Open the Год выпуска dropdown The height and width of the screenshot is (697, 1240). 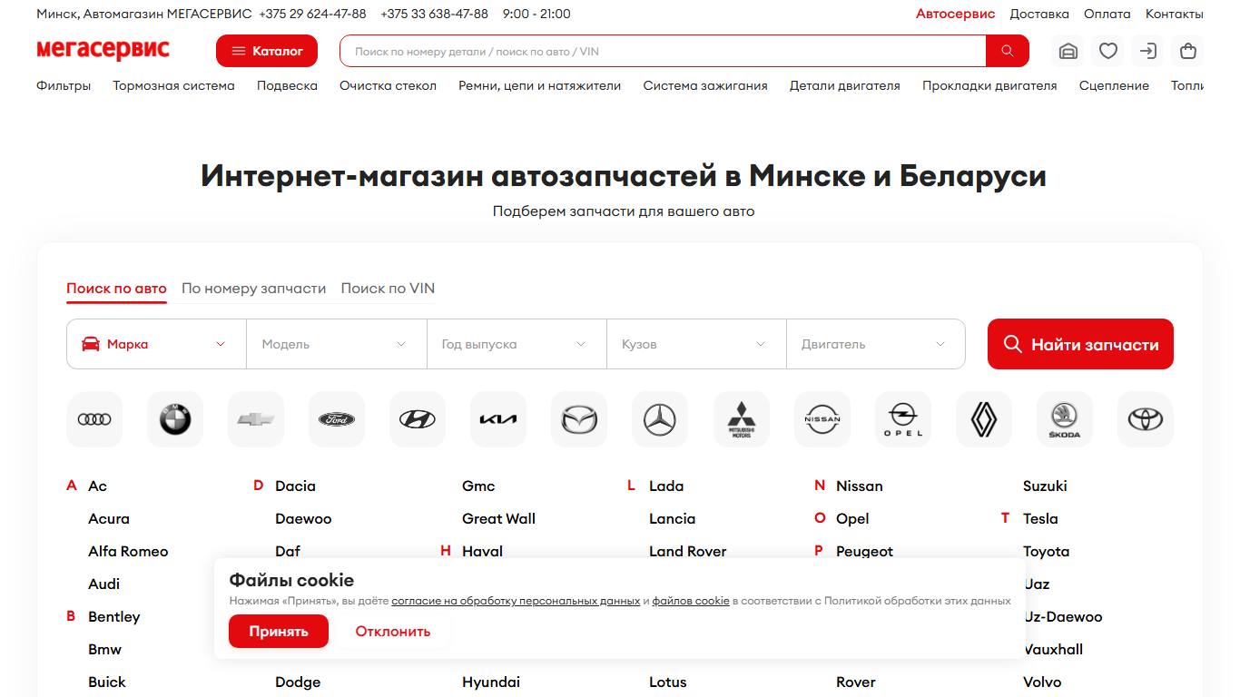[x=517, y=344]
